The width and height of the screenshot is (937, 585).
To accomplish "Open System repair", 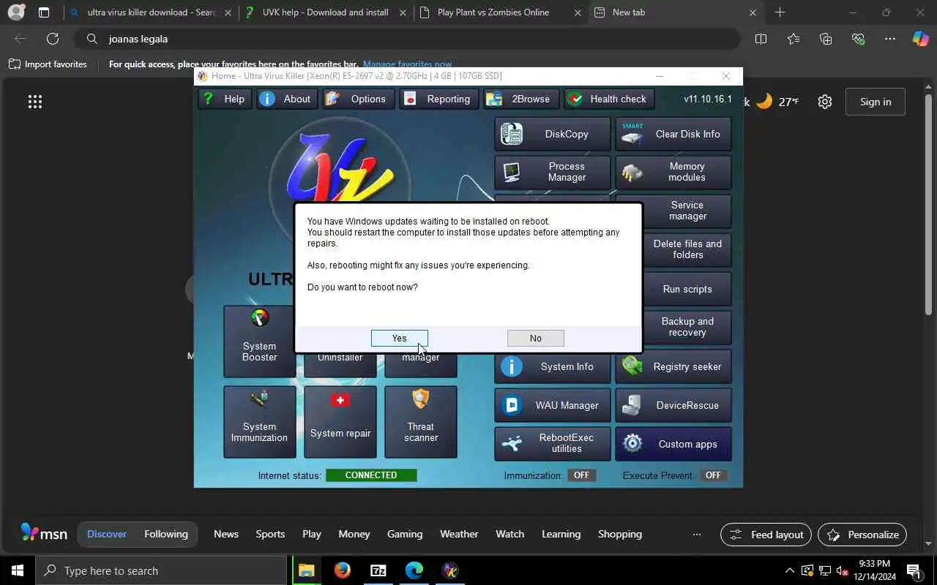I will (340, 422).
